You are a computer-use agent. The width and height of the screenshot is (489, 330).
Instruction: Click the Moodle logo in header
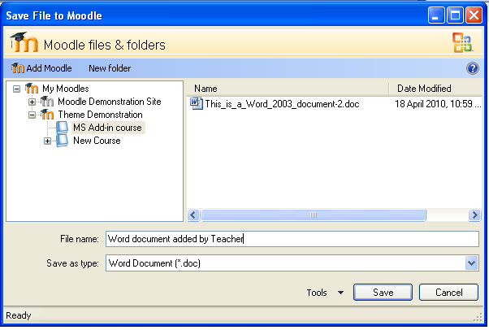point(23,44)
